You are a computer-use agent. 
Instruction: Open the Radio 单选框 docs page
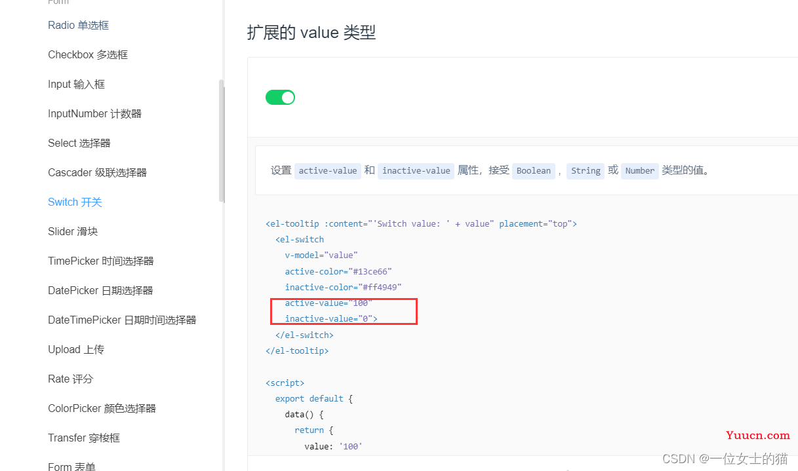tap(78, 26)
